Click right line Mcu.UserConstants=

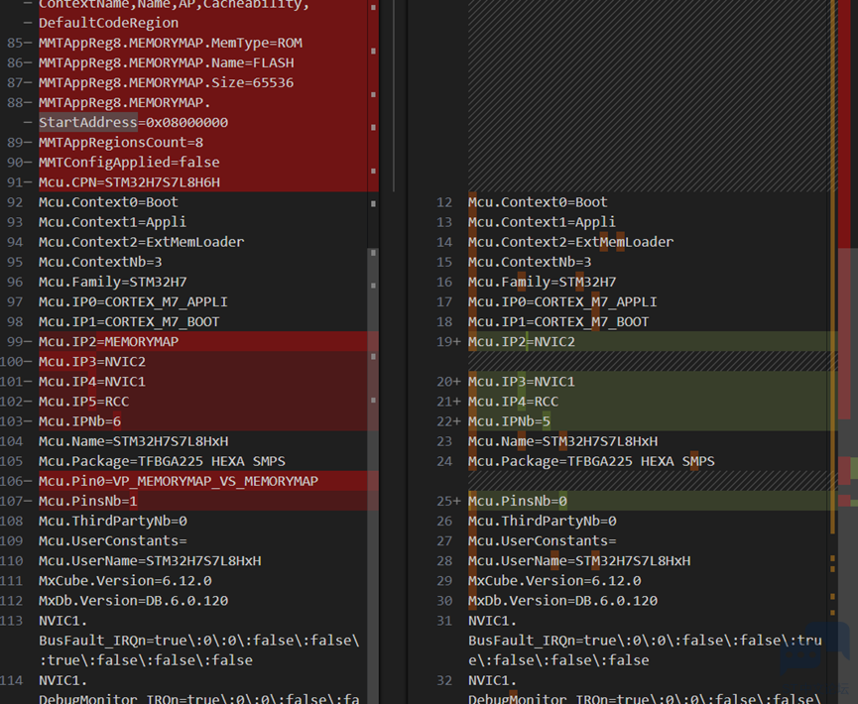point(542,540)
